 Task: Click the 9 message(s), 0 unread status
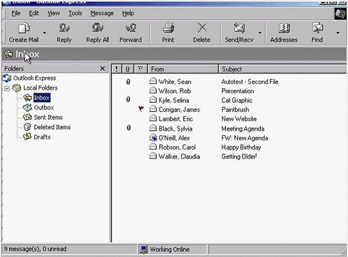(35, 249)
